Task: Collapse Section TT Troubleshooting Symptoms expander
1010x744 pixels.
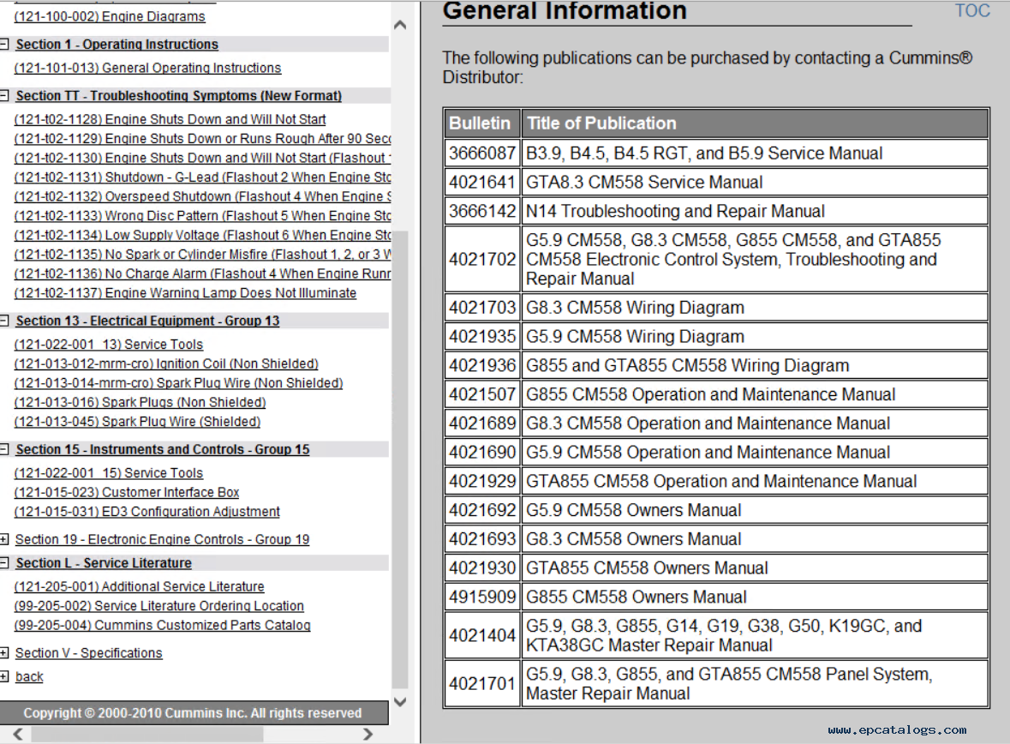Action: point(4,96)
